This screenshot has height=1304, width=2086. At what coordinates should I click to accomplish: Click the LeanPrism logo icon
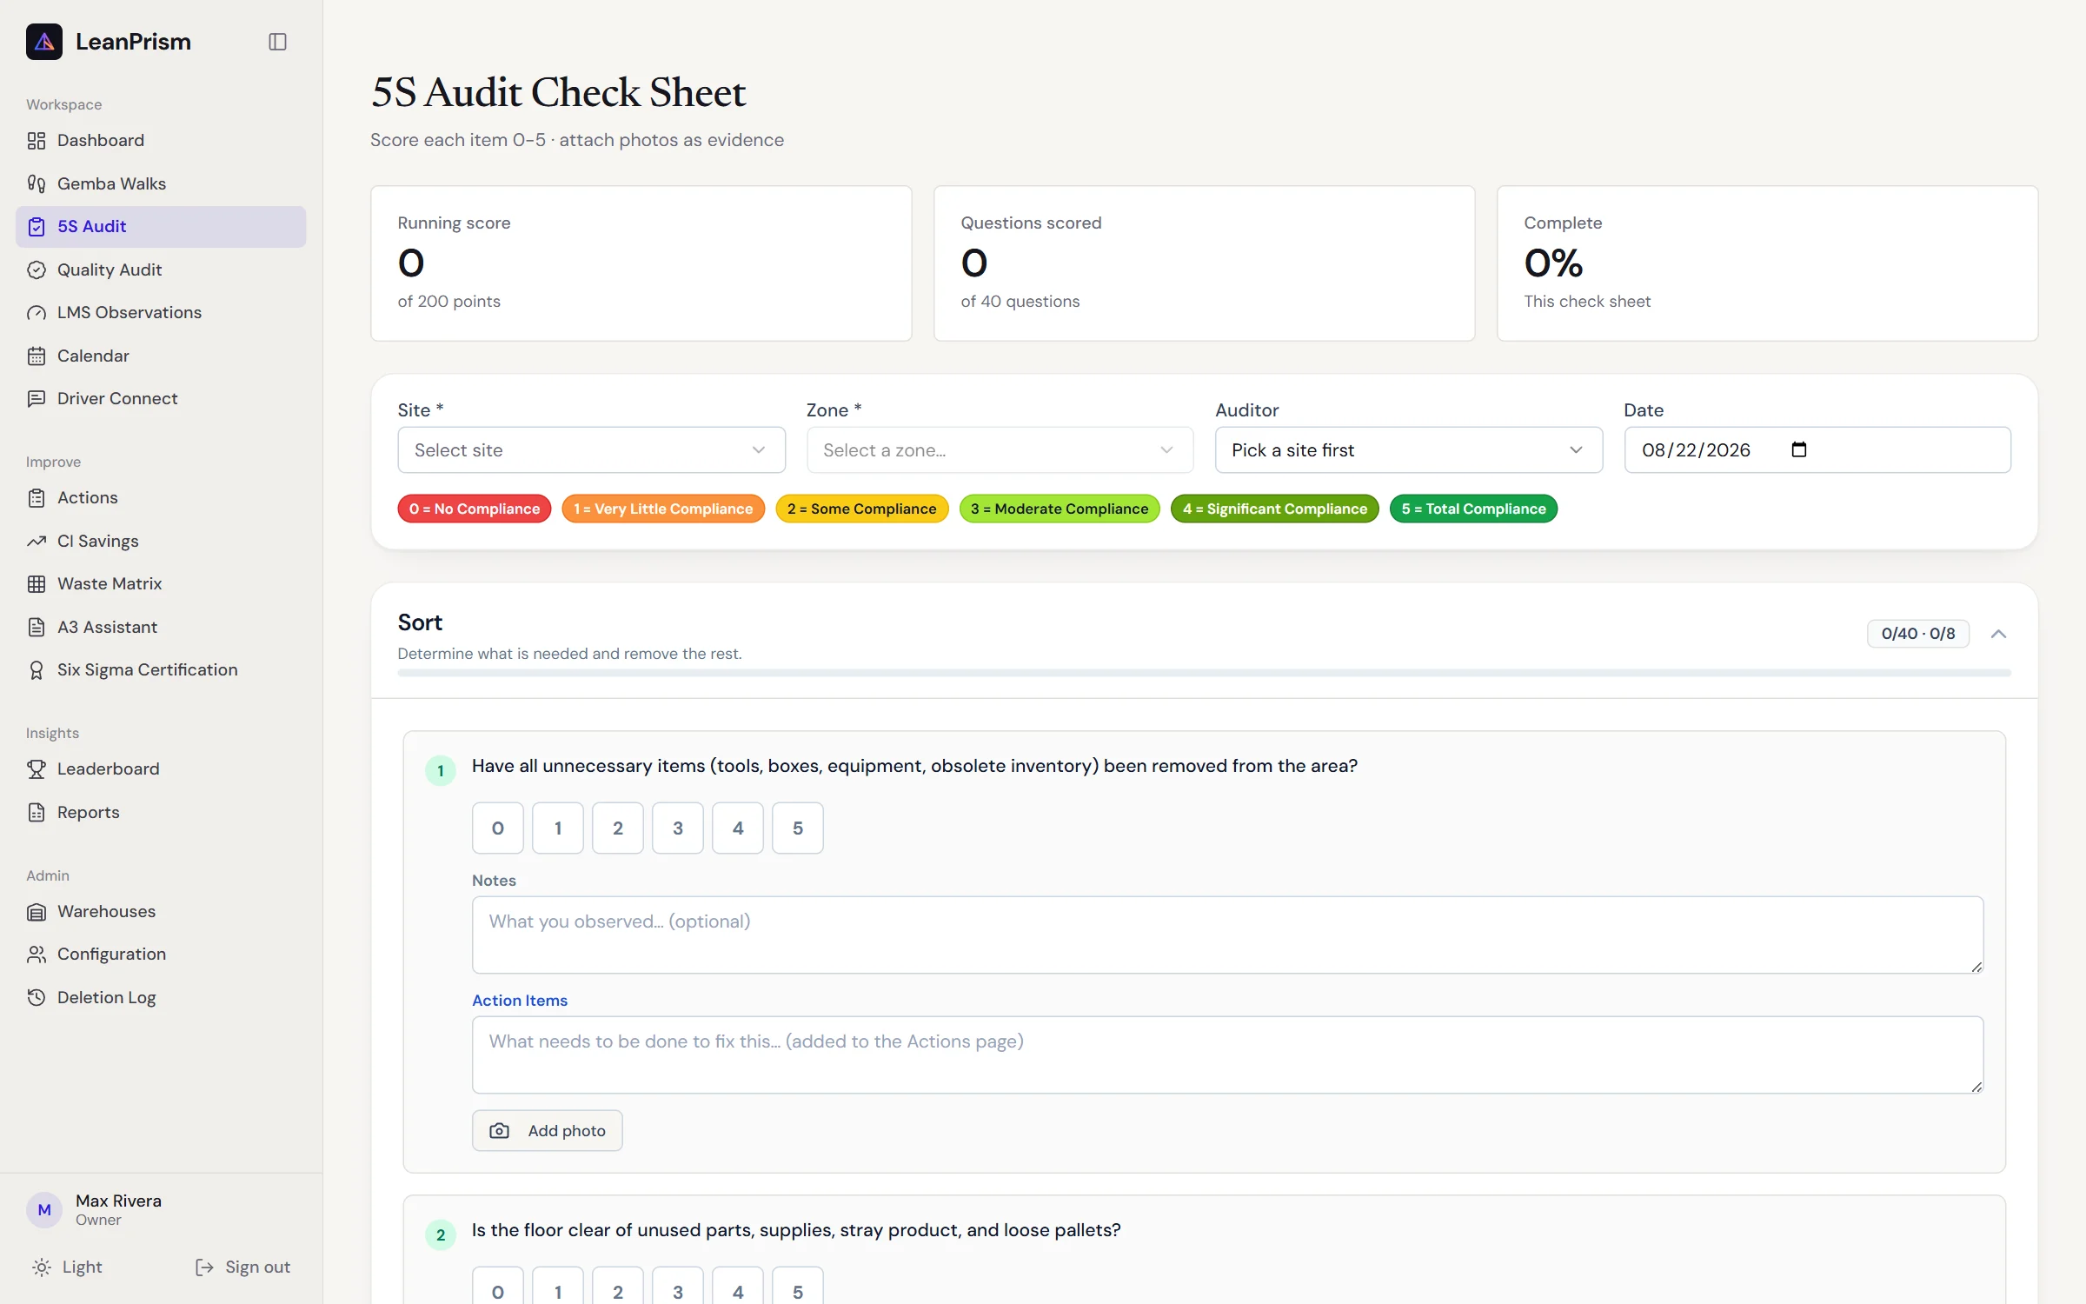click(x=44, y=42)
